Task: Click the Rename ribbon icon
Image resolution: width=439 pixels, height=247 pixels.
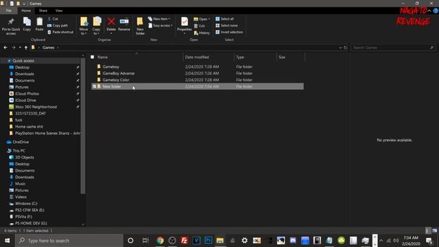Action: [x=124, y=21]
